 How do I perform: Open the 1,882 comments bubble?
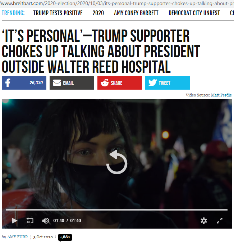(x=65, y=237)
